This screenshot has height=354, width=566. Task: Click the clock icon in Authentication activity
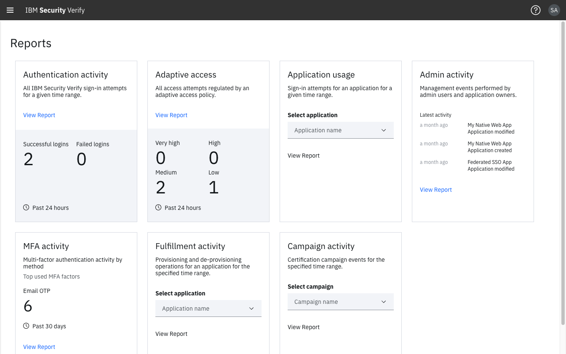tap(26, 207)
